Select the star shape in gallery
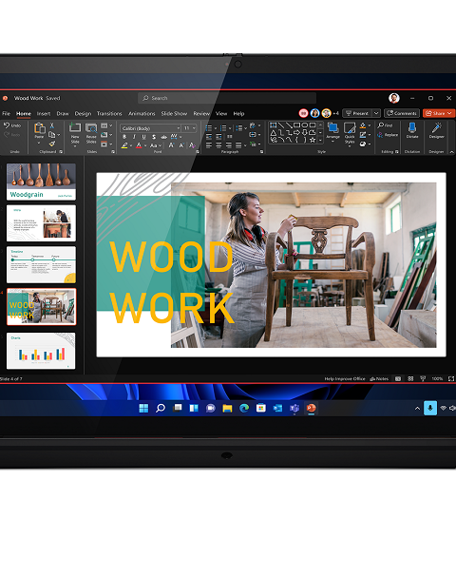 point(313,140)
